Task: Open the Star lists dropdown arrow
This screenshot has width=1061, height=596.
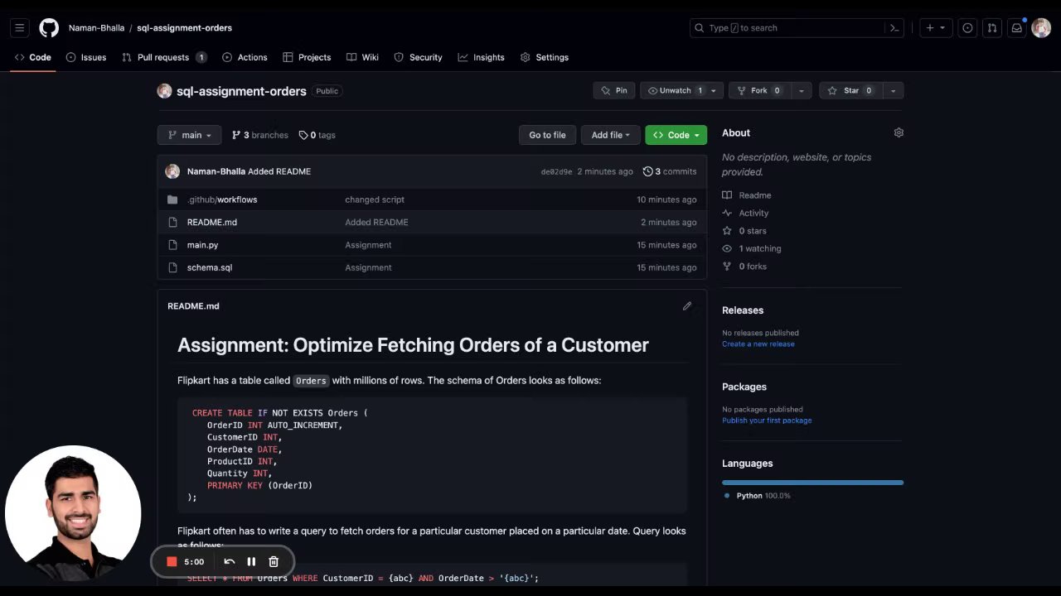Action: coord(893,90)
